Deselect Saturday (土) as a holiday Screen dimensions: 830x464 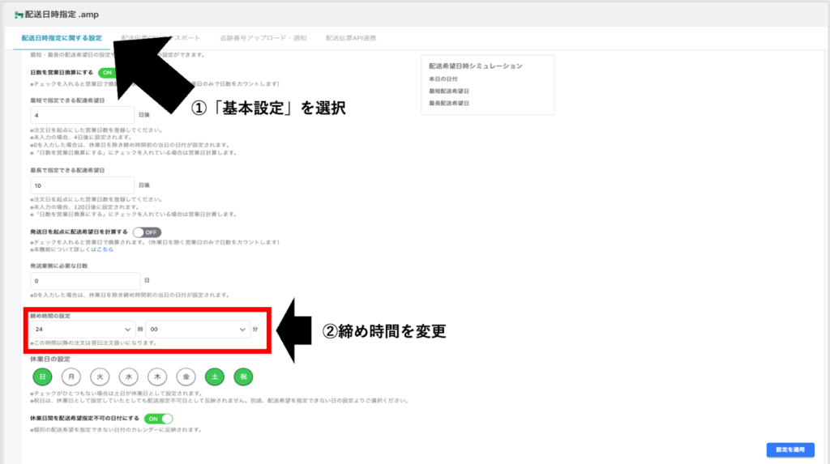(216, 377)
